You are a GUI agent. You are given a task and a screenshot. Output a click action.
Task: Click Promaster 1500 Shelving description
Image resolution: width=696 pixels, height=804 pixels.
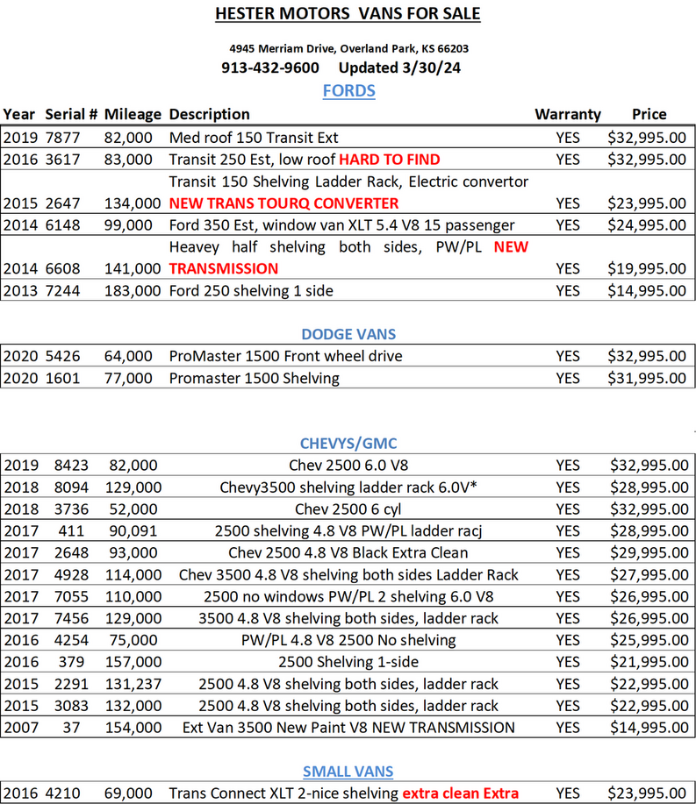pyautogui.click(x=254, y=379)
